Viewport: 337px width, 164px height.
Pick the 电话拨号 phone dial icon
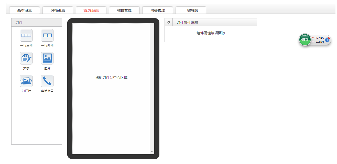[47, 81]
